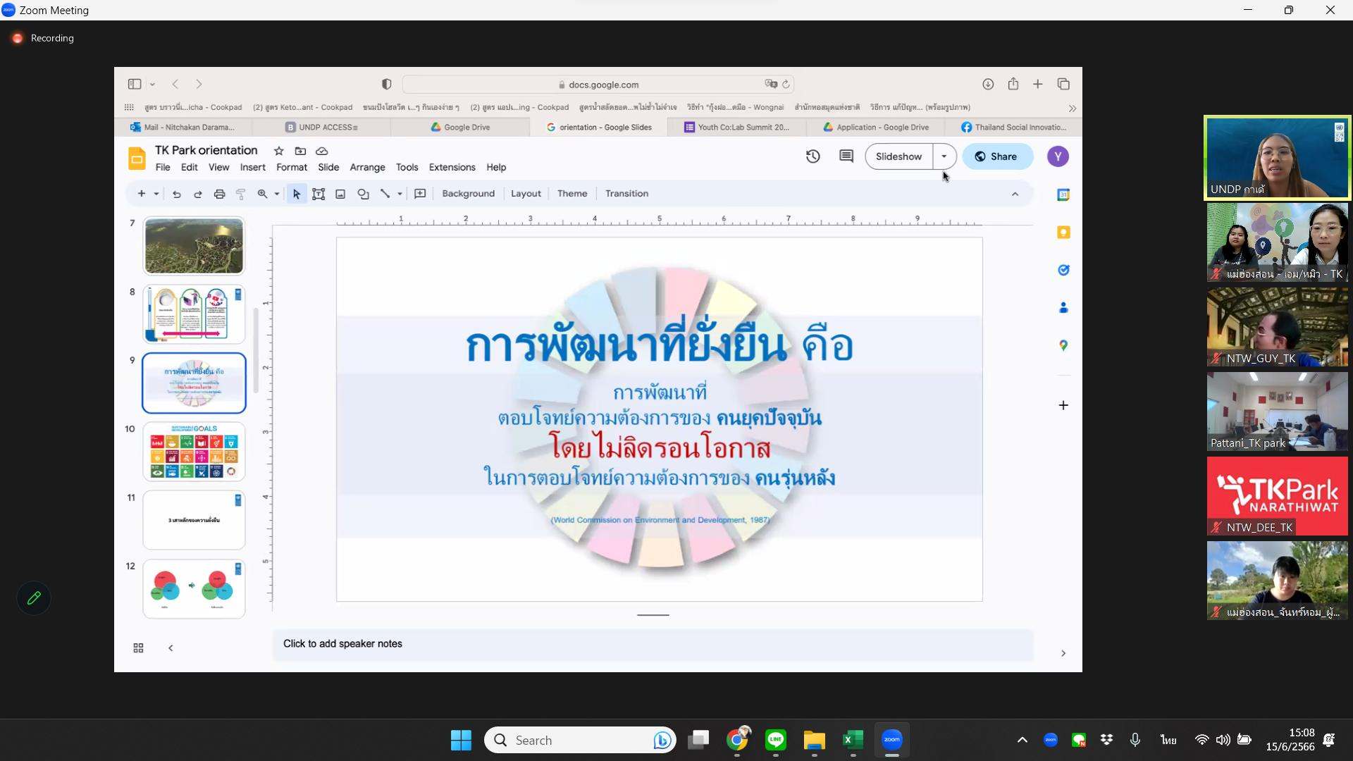The width and height of the screenshot is (1353, 761).
Task: Collapse the filmstrip with left arrow
Action: click(x=171, y=648)
